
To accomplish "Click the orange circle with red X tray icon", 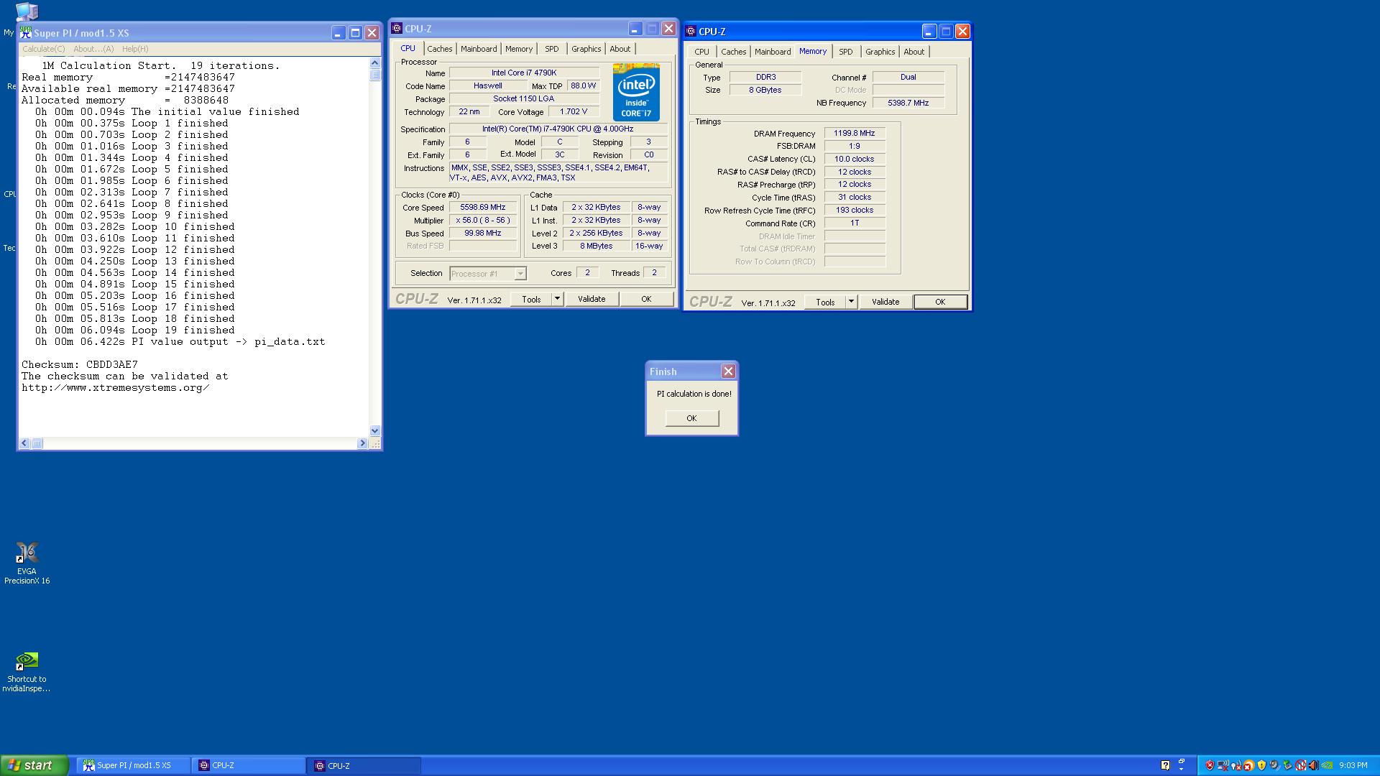I will (x=1248, y=765).
